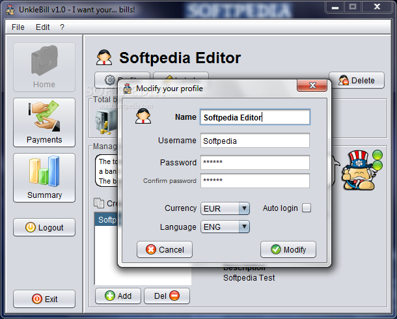
Task: Open the File menu
Action: click(18, 27)
